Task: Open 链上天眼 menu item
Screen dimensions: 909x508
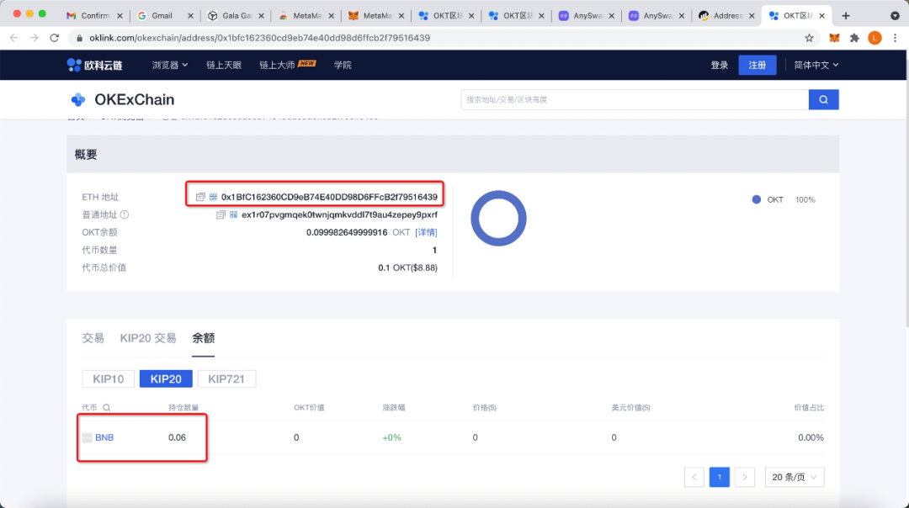Action: 224,65
